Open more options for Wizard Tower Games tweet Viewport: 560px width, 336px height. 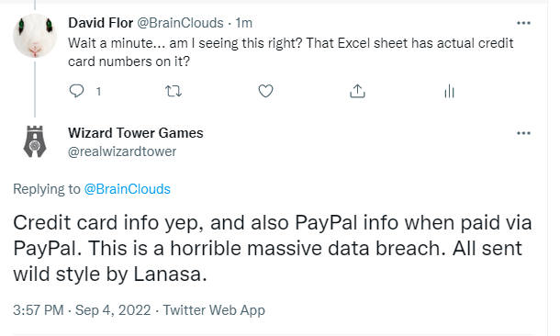point(523,133)
